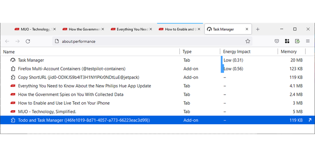Close the MUO - Technology tab
This screenshot has height=157, width=315.
coord(55,29)
